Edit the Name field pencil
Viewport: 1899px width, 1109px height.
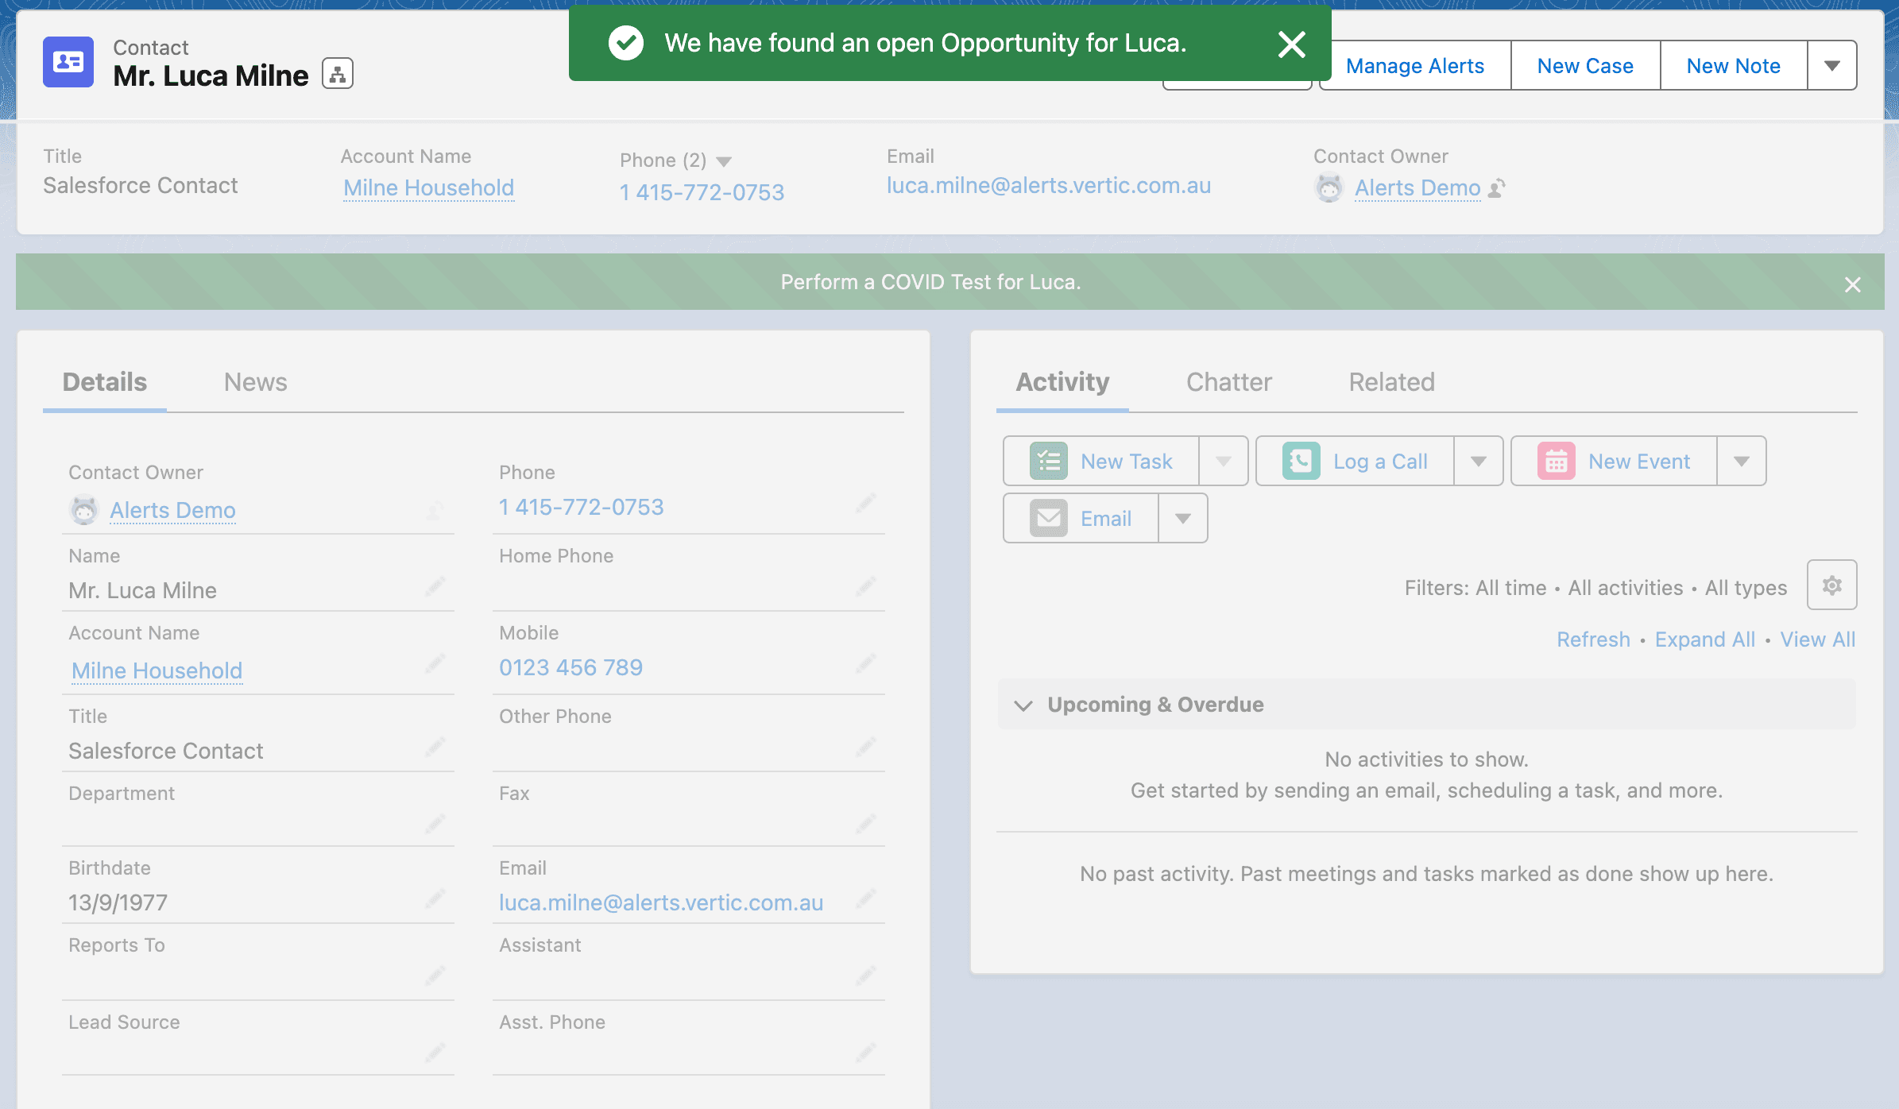pyautogui.click(x=435, y=586)
